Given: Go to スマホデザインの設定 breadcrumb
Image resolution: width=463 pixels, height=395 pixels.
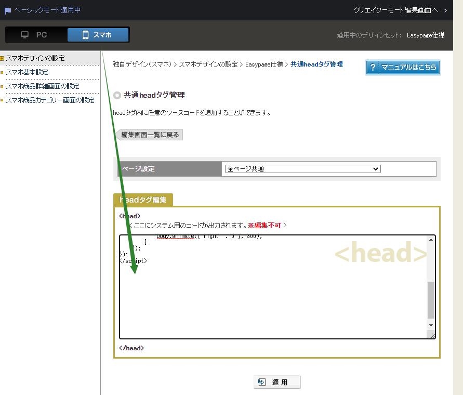Looking at the screenshot, I should point(208,64).
